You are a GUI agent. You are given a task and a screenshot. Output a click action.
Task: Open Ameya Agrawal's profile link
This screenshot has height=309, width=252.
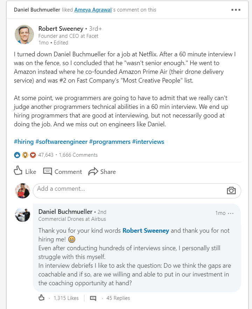point(93,10)
